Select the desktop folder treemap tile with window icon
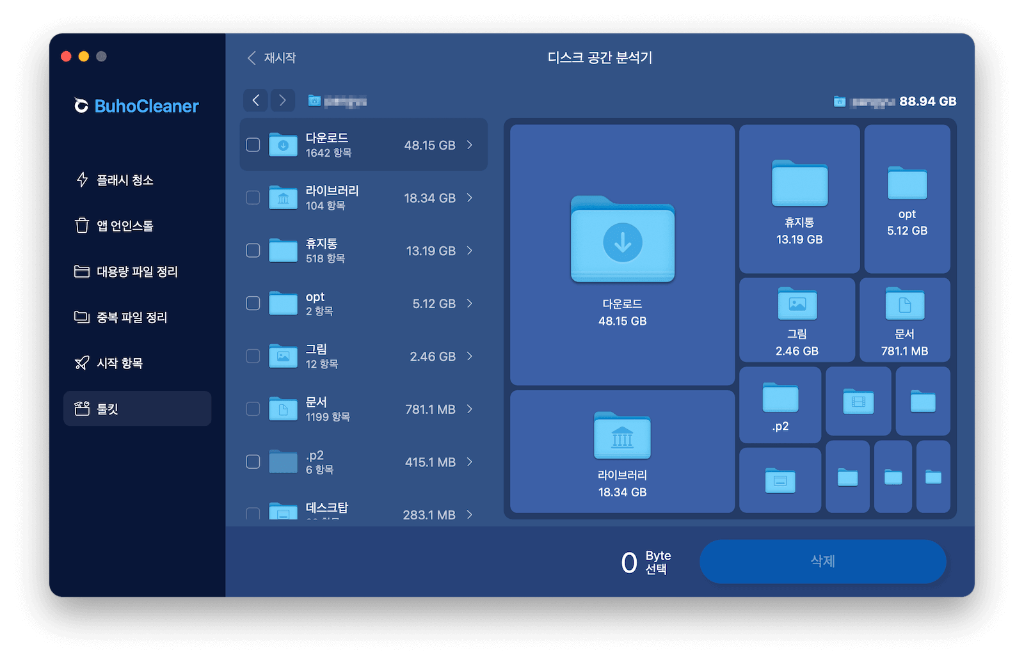This screenshot has width=1024, height=662. pyautogui.click(x=780, y=480)
